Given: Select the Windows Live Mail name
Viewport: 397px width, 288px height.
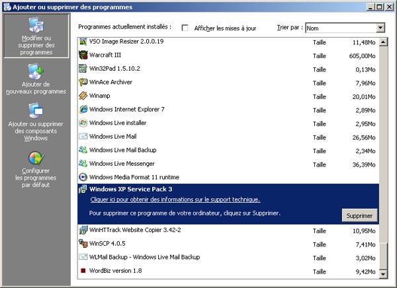Looking at the screenshot, I should tap(113, 137).
